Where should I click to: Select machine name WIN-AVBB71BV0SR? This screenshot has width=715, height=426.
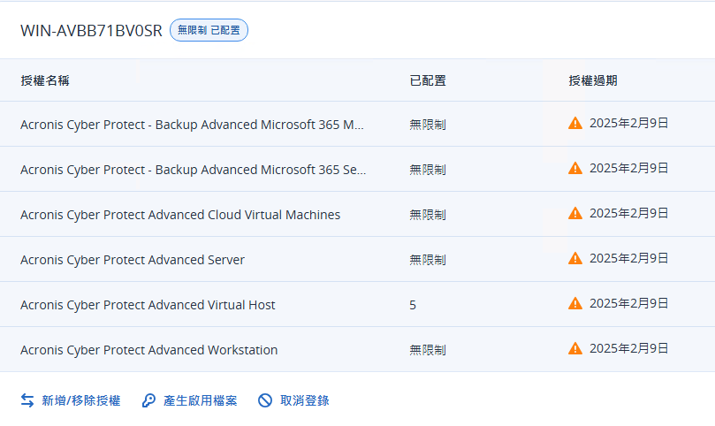point(91,31)
